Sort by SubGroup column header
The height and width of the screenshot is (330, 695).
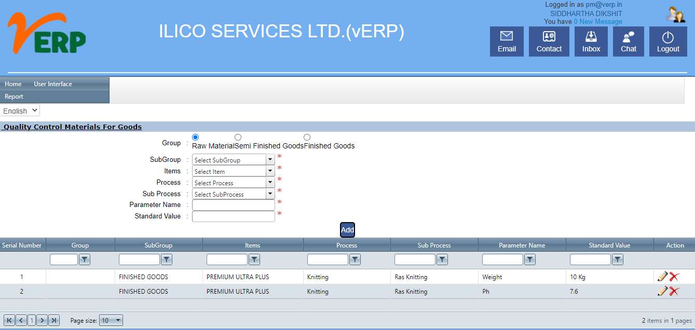point(158,245)
